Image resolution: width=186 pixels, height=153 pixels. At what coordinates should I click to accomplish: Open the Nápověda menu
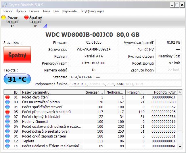tap(69, 11)
